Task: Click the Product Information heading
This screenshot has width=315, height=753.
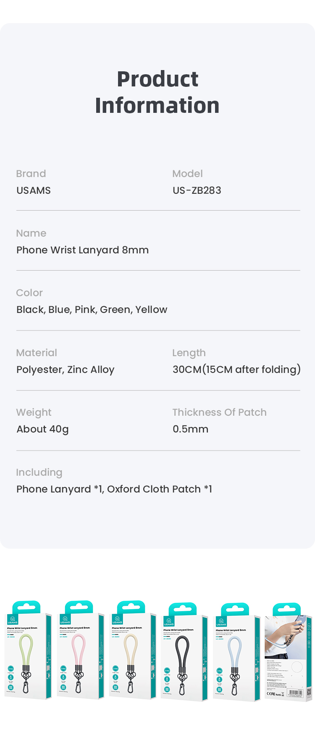Action: tap(157, 92)
